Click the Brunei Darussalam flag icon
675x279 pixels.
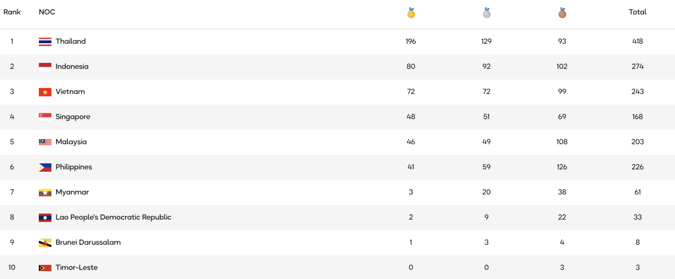pos(45,243)
